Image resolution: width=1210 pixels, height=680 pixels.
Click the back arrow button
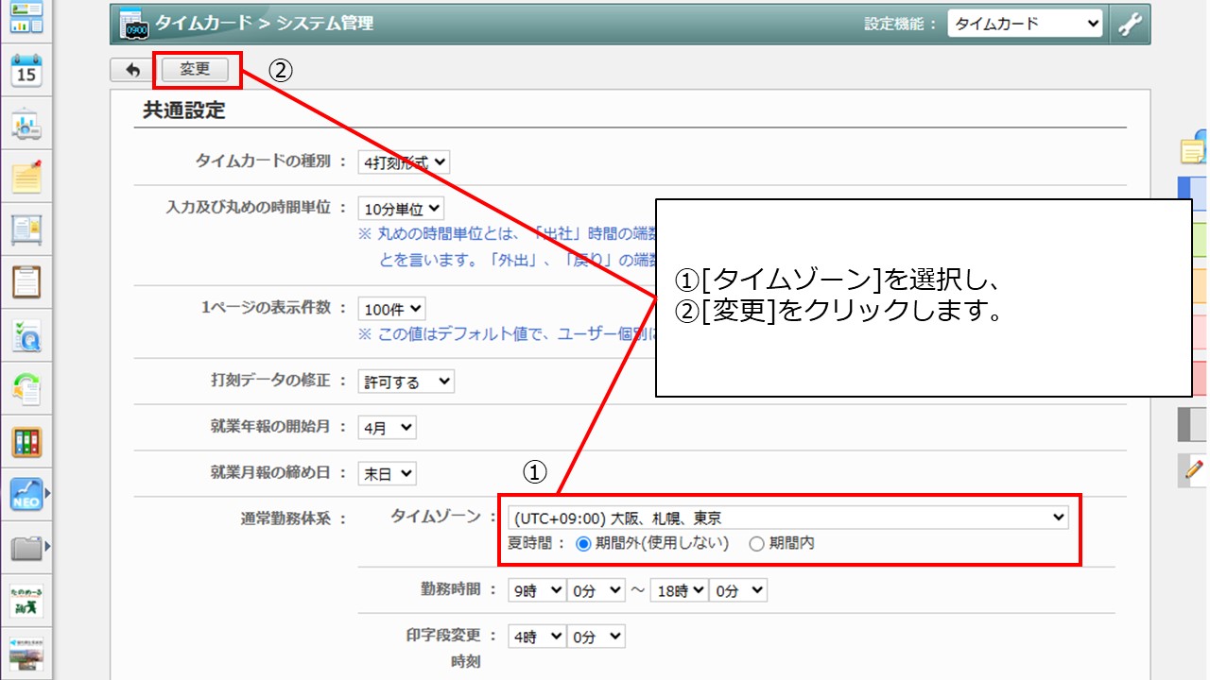pos(132,70)
